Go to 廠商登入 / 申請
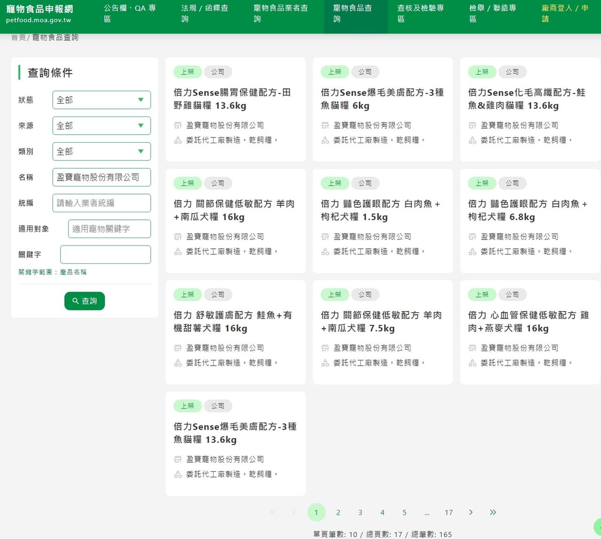 tap(565, 14)
